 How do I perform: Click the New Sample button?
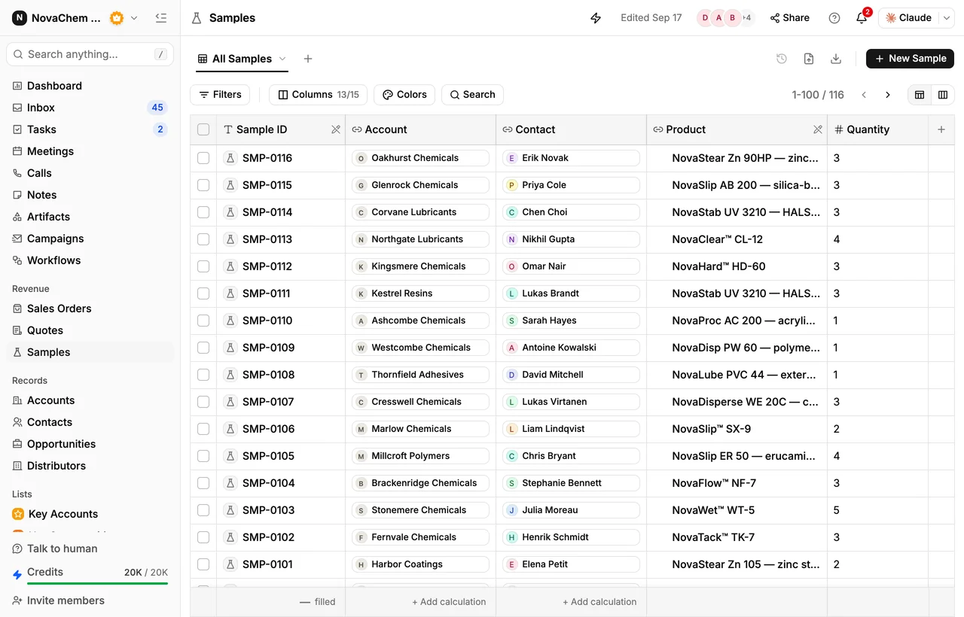(910, 59)
